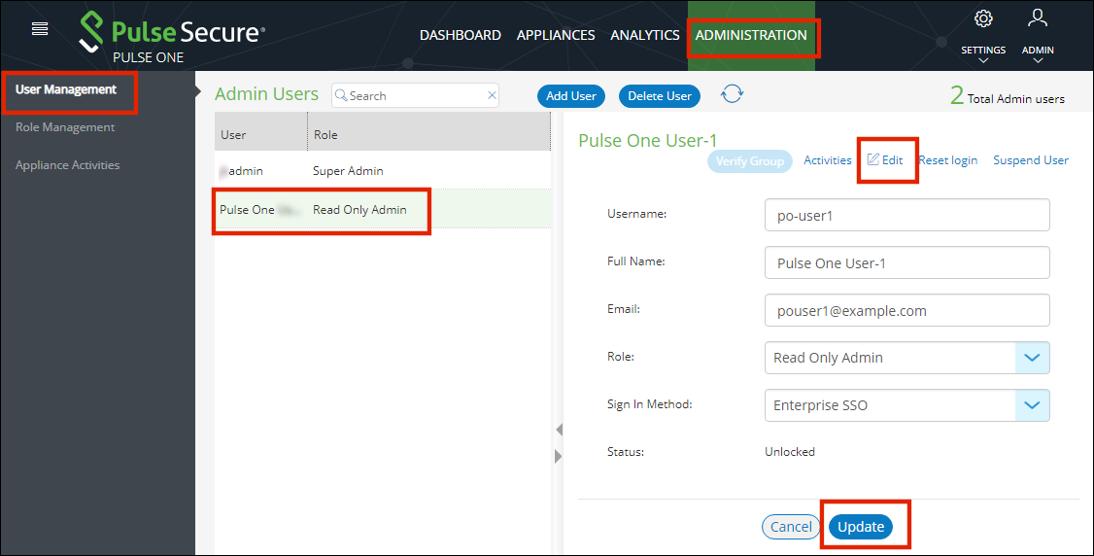1094x556 pixels.
Task: Click the Pulse Secure logo
Action: (172, 32)
